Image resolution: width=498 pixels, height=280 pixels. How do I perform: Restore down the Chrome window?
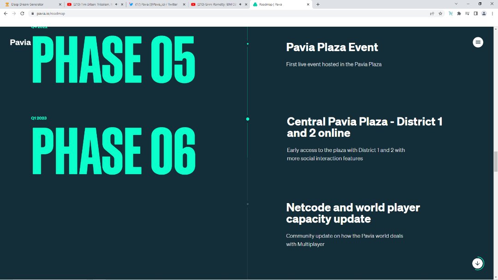(480, 4)
